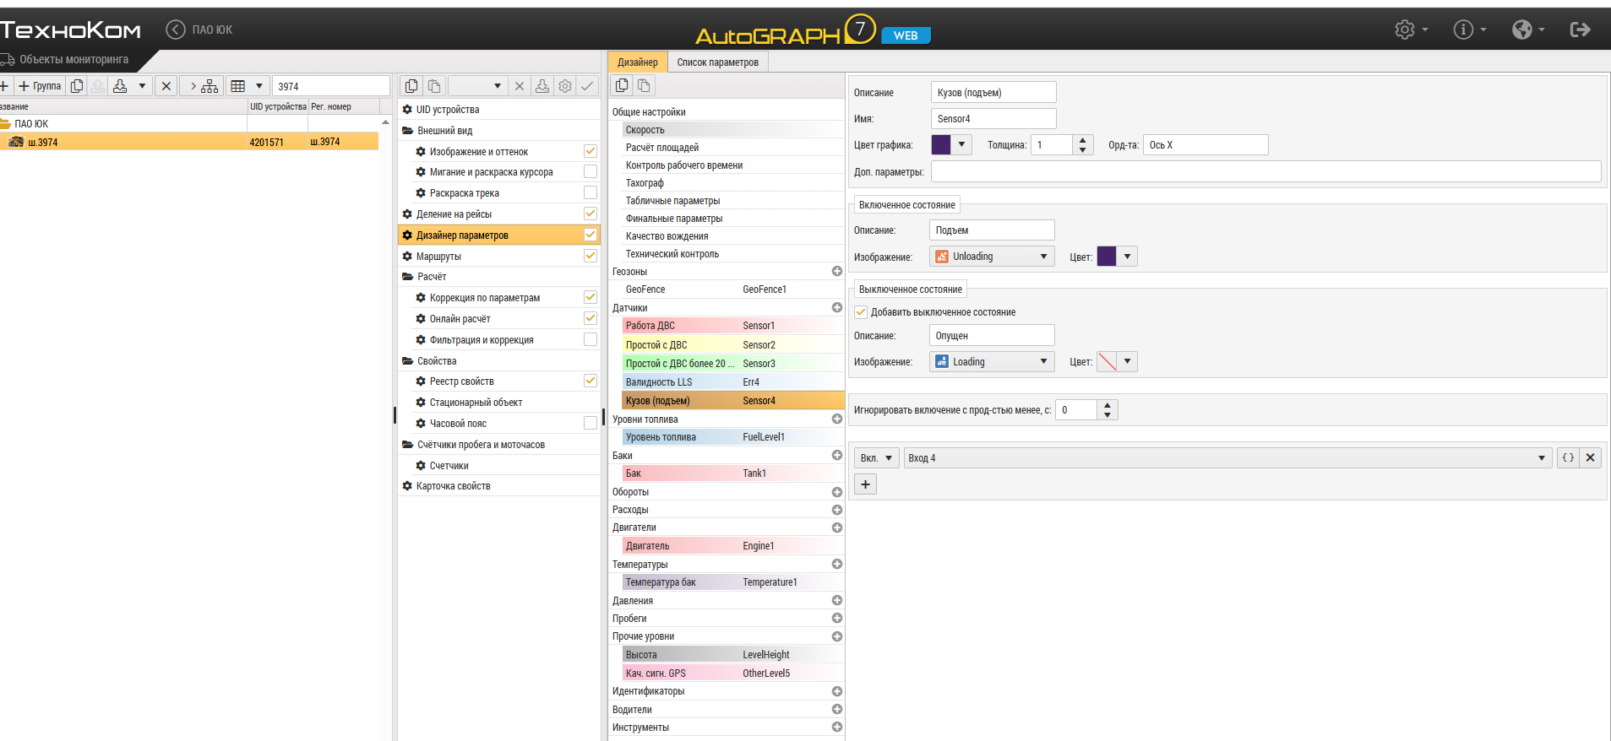Screen dimensions: 1611x741
Task: Open the Unloading image dropdown
Action: (992, 256)
